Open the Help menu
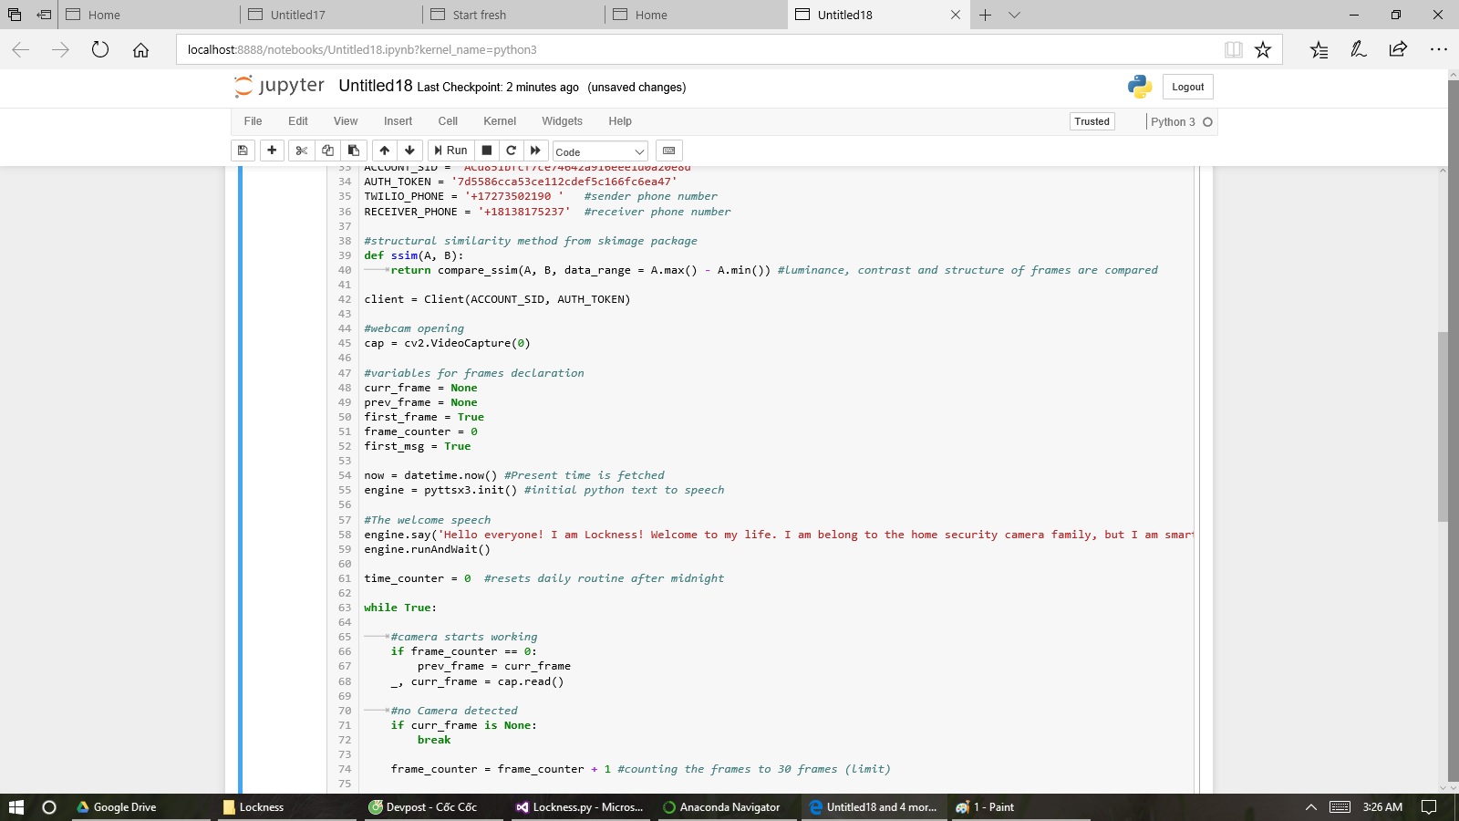The height and width of the screenshot is (821, 1459). (620, 121)
